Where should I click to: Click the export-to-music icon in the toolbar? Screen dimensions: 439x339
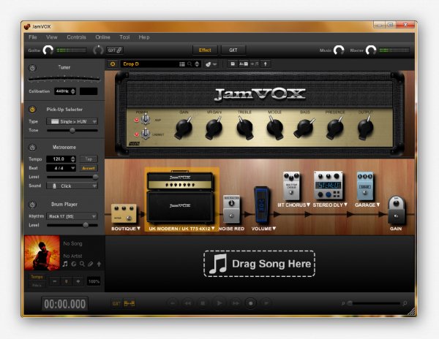click(254, 64)
